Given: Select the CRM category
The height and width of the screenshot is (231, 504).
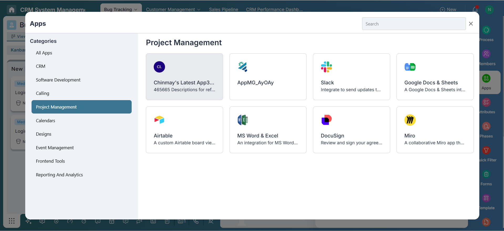Looking at the screenshot, I should (81, 66).
